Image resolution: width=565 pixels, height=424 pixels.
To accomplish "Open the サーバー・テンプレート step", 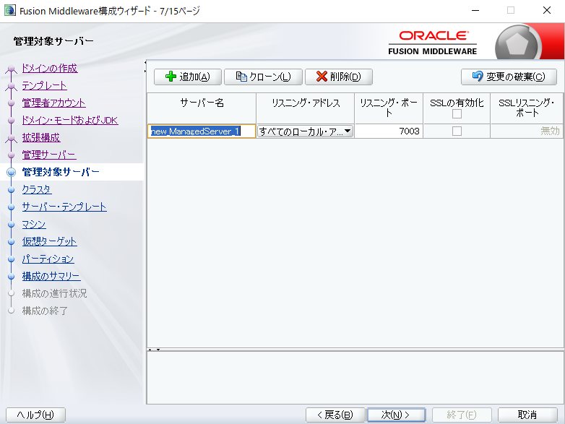I will [x=64, y=207].
